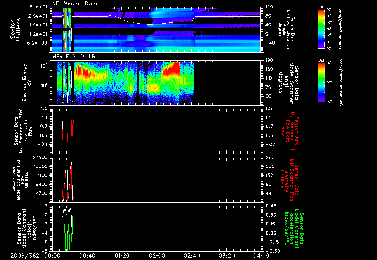Image resolution: width=377 pixels, height=260 pixels.
Task: Select the "NPI Vector Data" panel title
Action: click(x=75, y=3)
